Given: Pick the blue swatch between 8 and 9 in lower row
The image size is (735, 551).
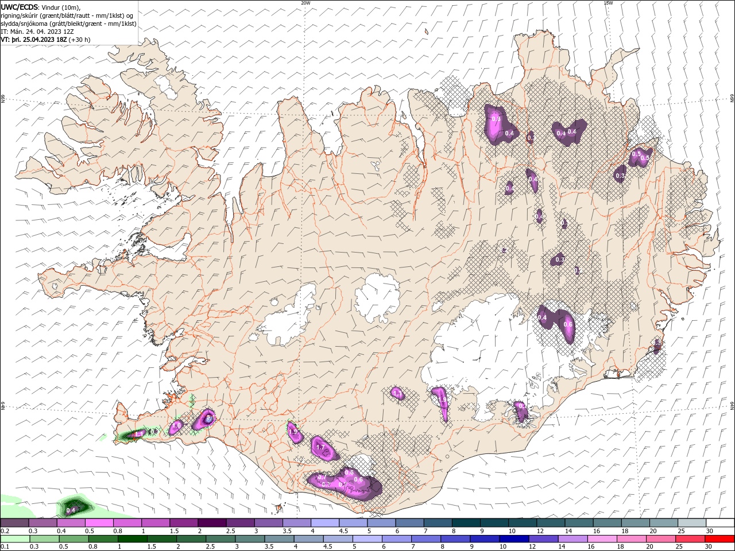Looking at the screenshot, I should coord(455,539).
